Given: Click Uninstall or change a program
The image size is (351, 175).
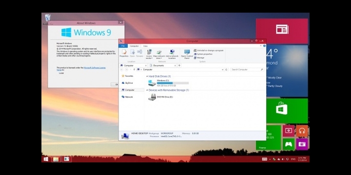Looking at the screenshot, I should click(209, 51).
